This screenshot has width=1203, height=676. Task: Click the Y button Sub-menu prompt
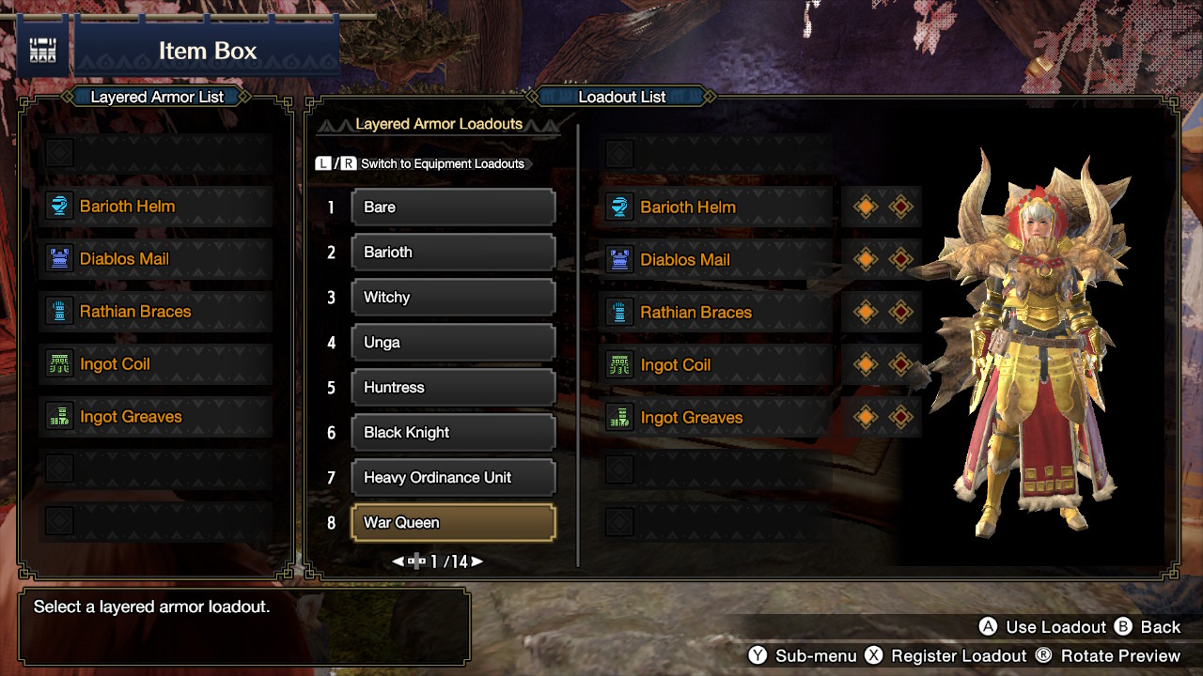802,655
